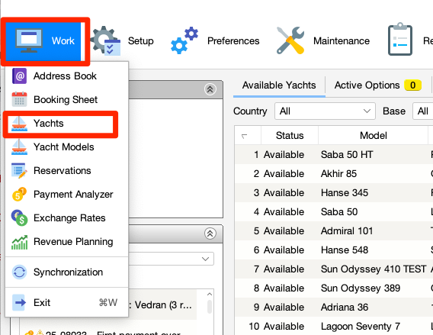This screenshot has width=433, height=335.
Task: Select row 4 Saba 50
Action: 334,211
